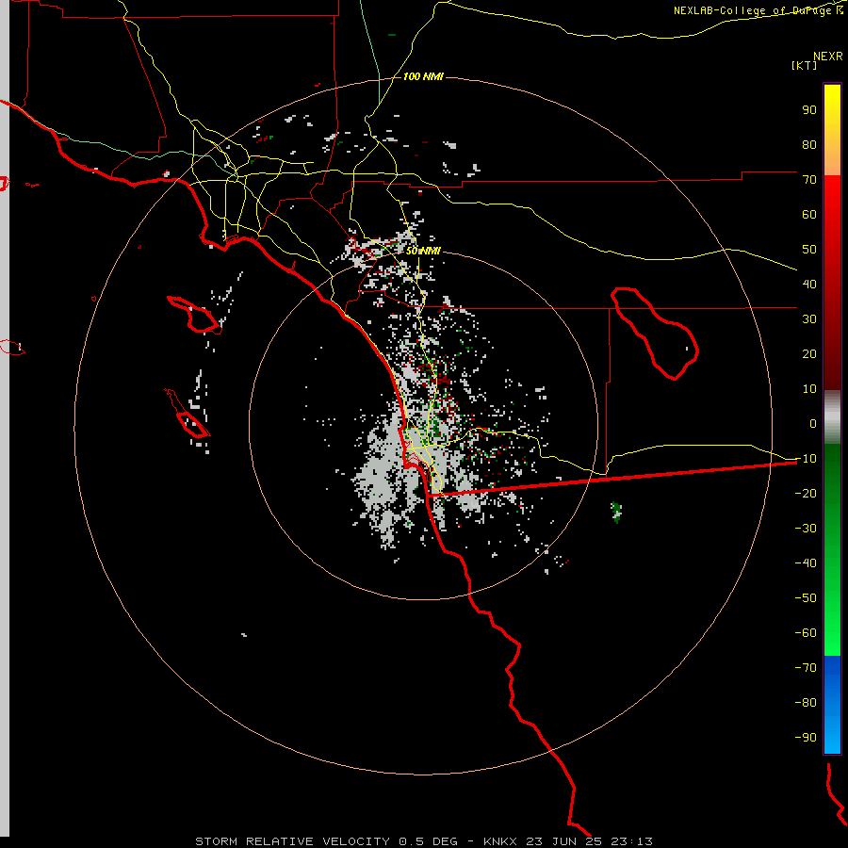The width and height of the screenshot is (848, 848).
Task: Click the -60 knot scale label
Action: click(806, 633)
